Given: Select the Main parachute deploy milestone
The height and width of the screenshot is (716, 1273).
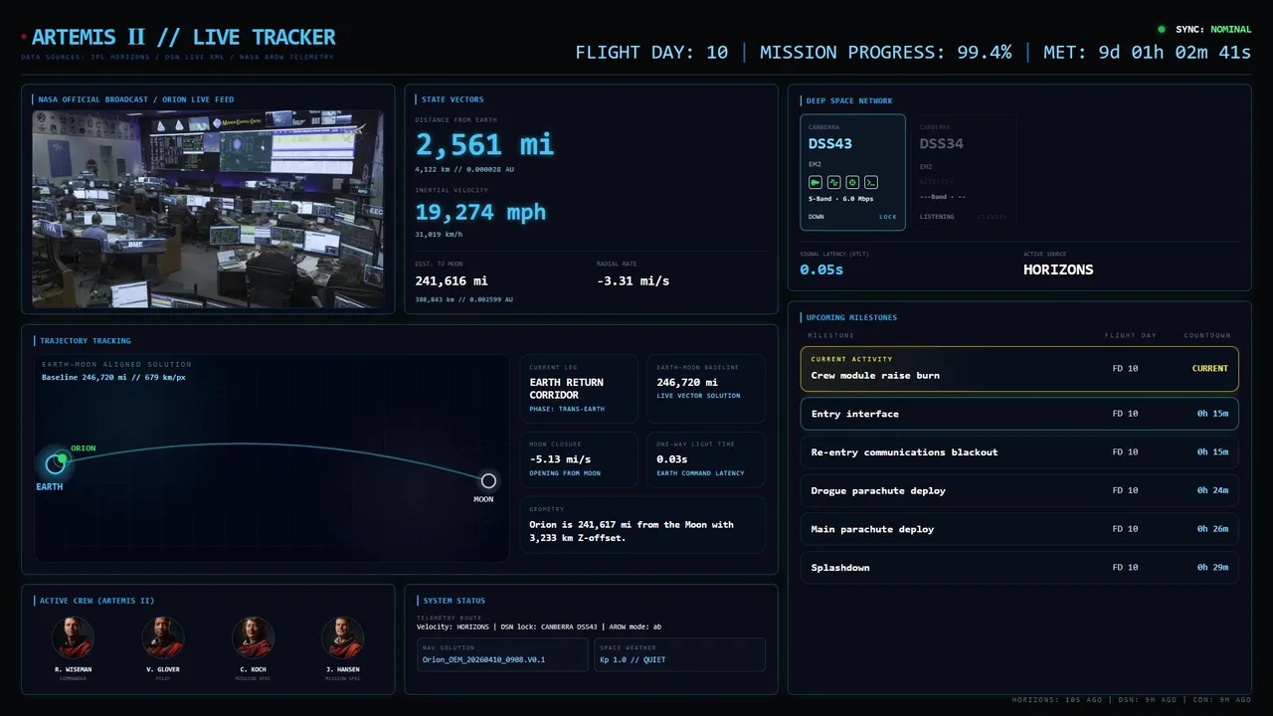Looking at the screenshot, I should [x=1019, y=529].
